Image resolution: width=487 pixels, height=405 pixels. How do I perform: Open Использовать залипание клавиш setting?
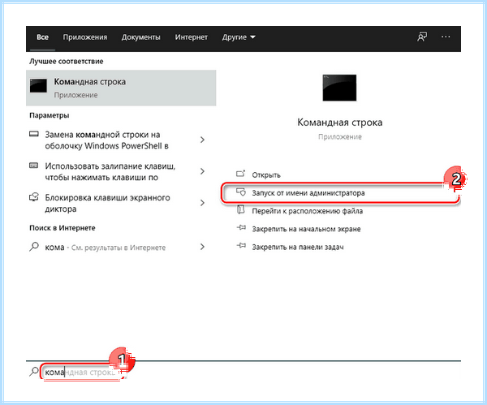(110, 172)
